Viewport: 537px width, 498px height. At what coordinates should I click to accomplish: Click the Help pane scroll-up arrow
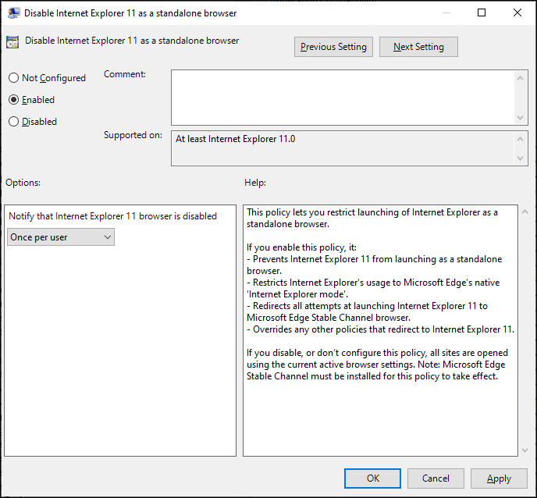click(x=525, y=212)
